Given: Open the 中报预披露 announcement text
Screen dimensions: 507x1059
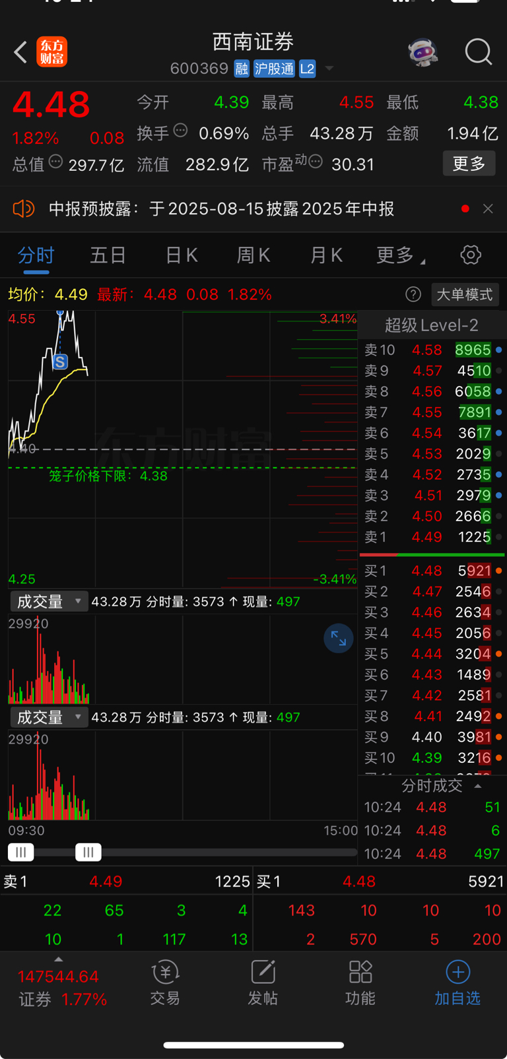Looking at the screenshot, I should (x=222, y=209).
